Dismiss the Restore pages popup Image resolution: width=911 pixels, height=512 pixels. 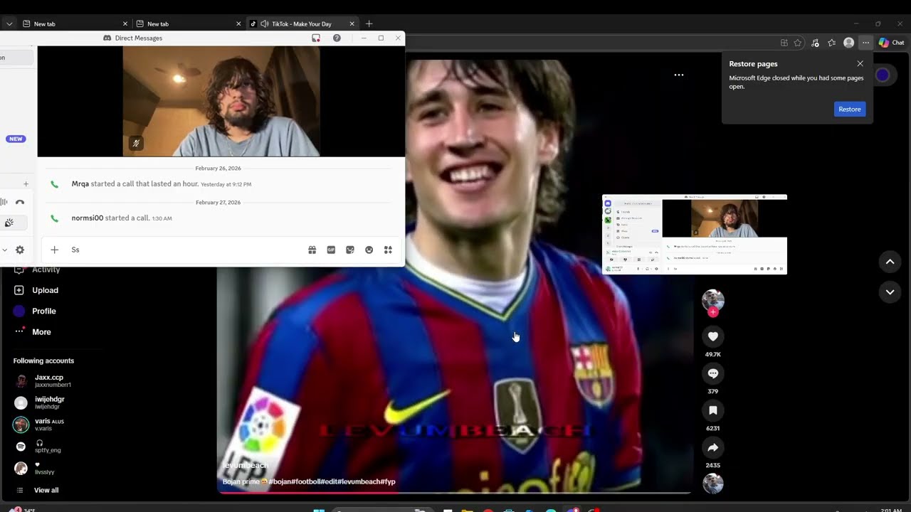(860, 63)
